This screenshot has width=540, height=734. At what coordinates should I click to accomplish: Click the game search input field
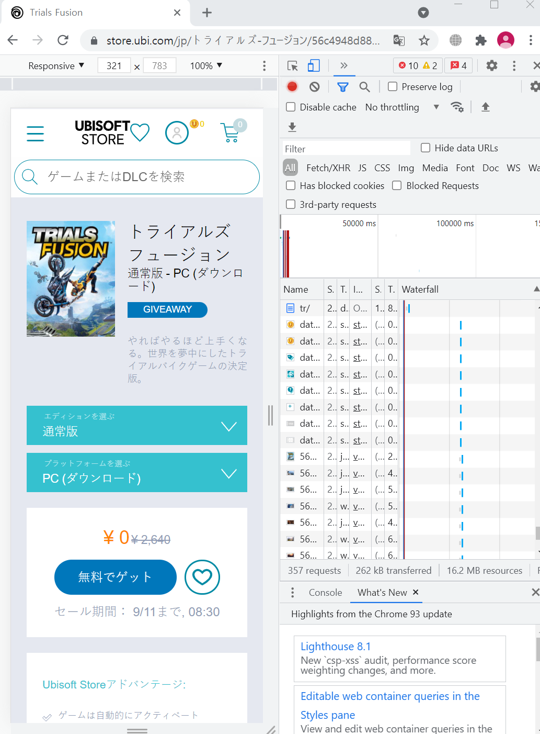point(137,177)
